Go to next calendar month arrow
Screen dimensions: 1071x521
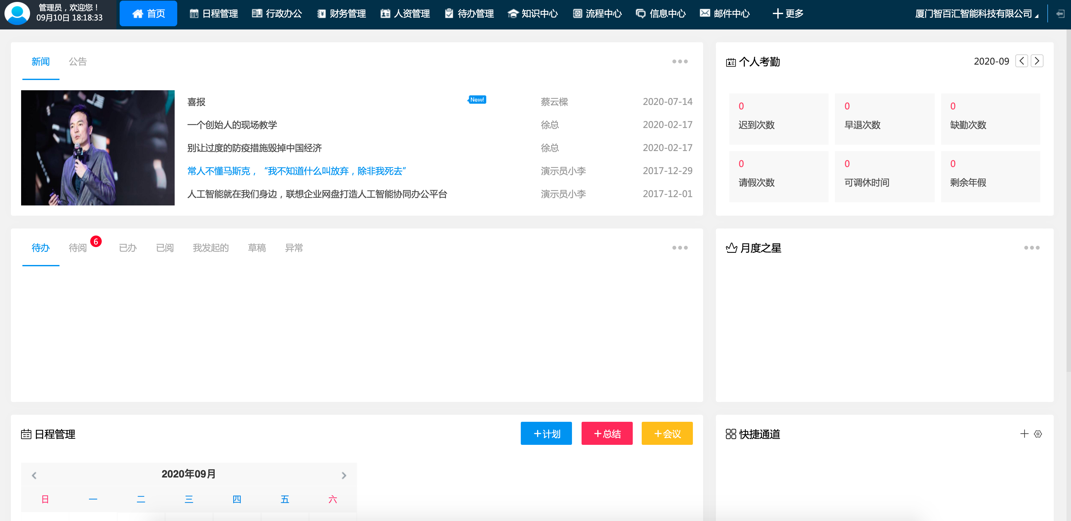pos(344,475)
